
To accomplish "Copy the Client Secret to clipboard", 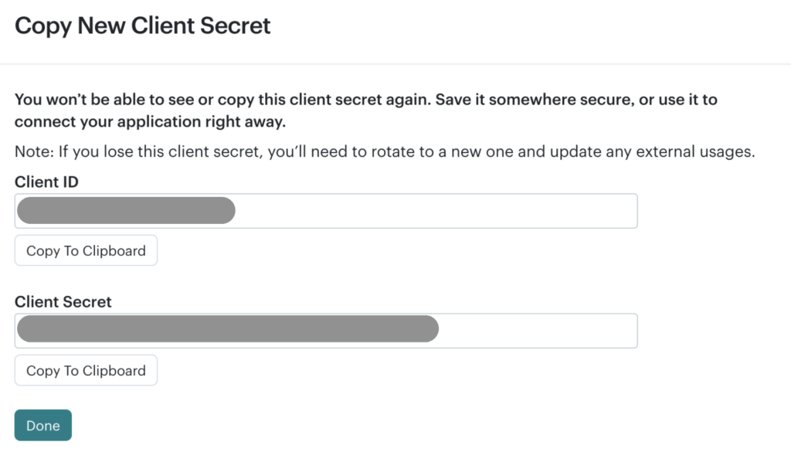I will click(x=86, y=371).
